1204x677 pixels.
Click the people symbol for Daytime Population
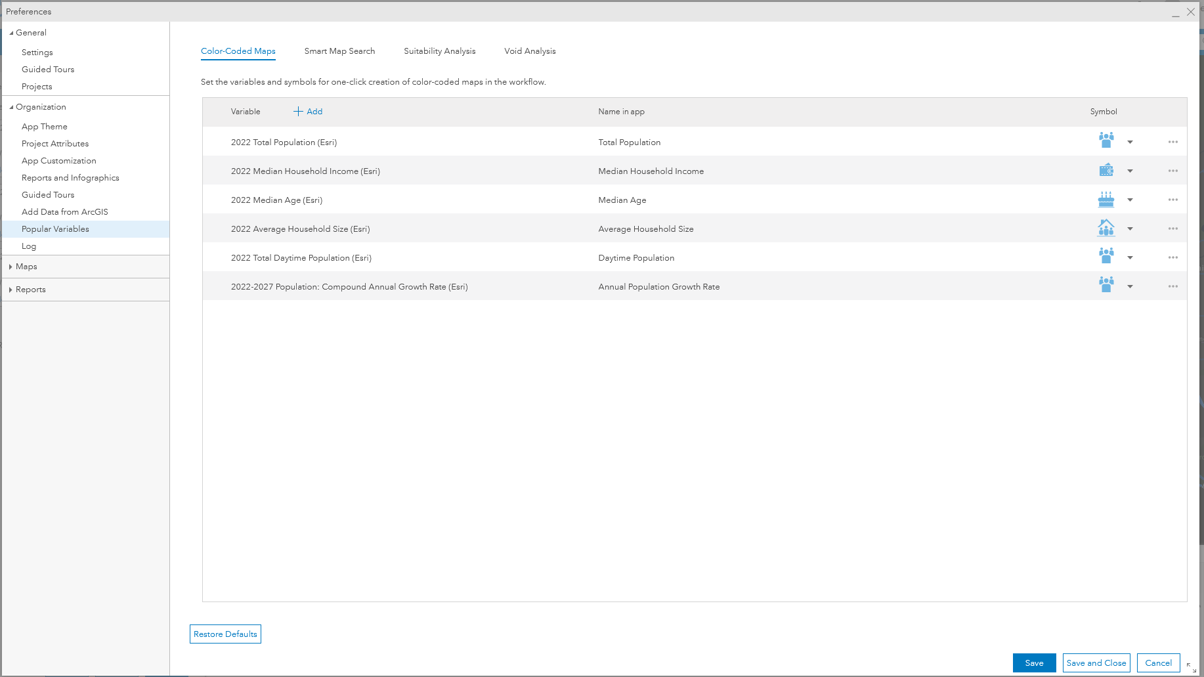(1106, 257)
